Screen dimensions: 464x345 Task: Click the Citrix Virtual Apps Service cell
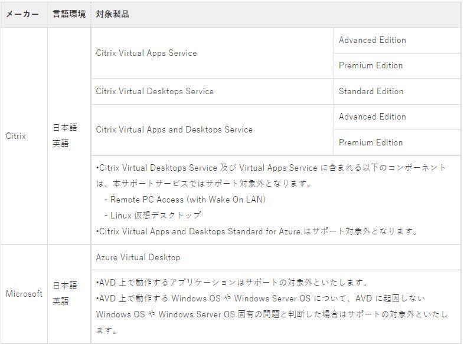click(x=146, y=53)
